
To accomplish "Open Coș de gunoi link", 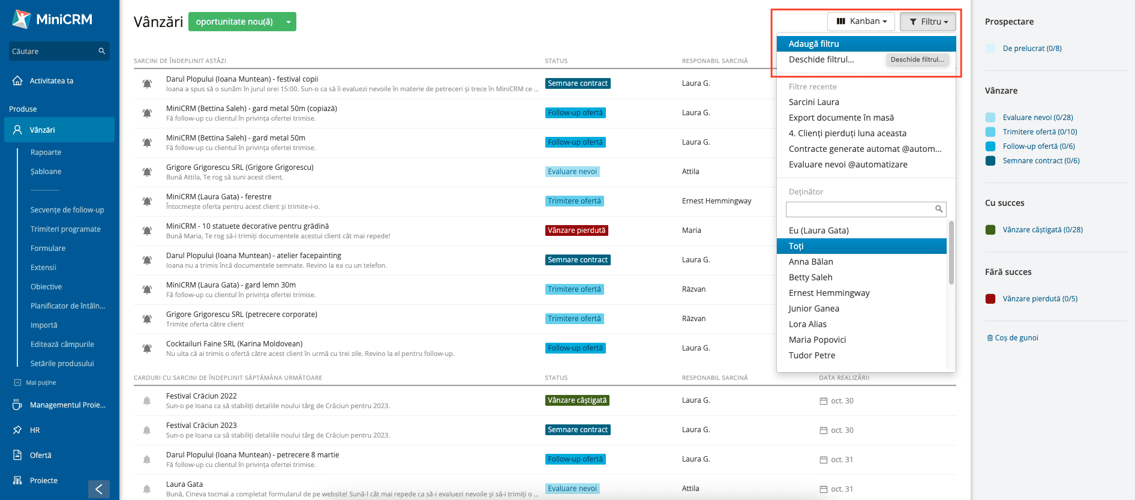I will click(1013, 337).
